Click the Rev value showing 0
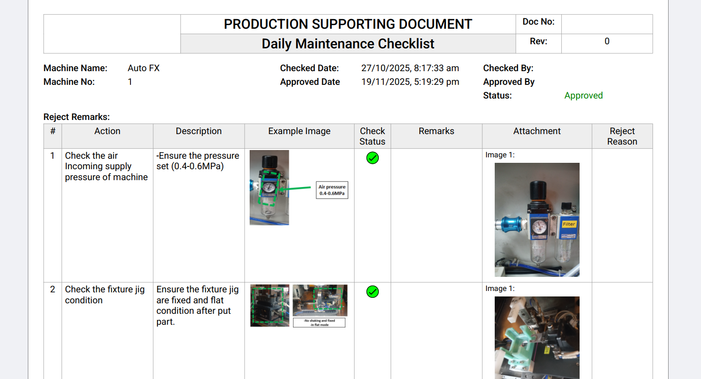 pyautogui.click(x=607, y=41)
